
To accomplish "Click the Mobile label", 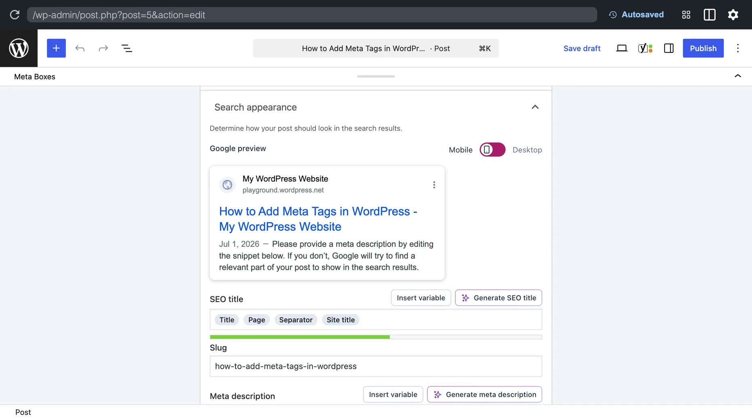I will coord(460,150).
